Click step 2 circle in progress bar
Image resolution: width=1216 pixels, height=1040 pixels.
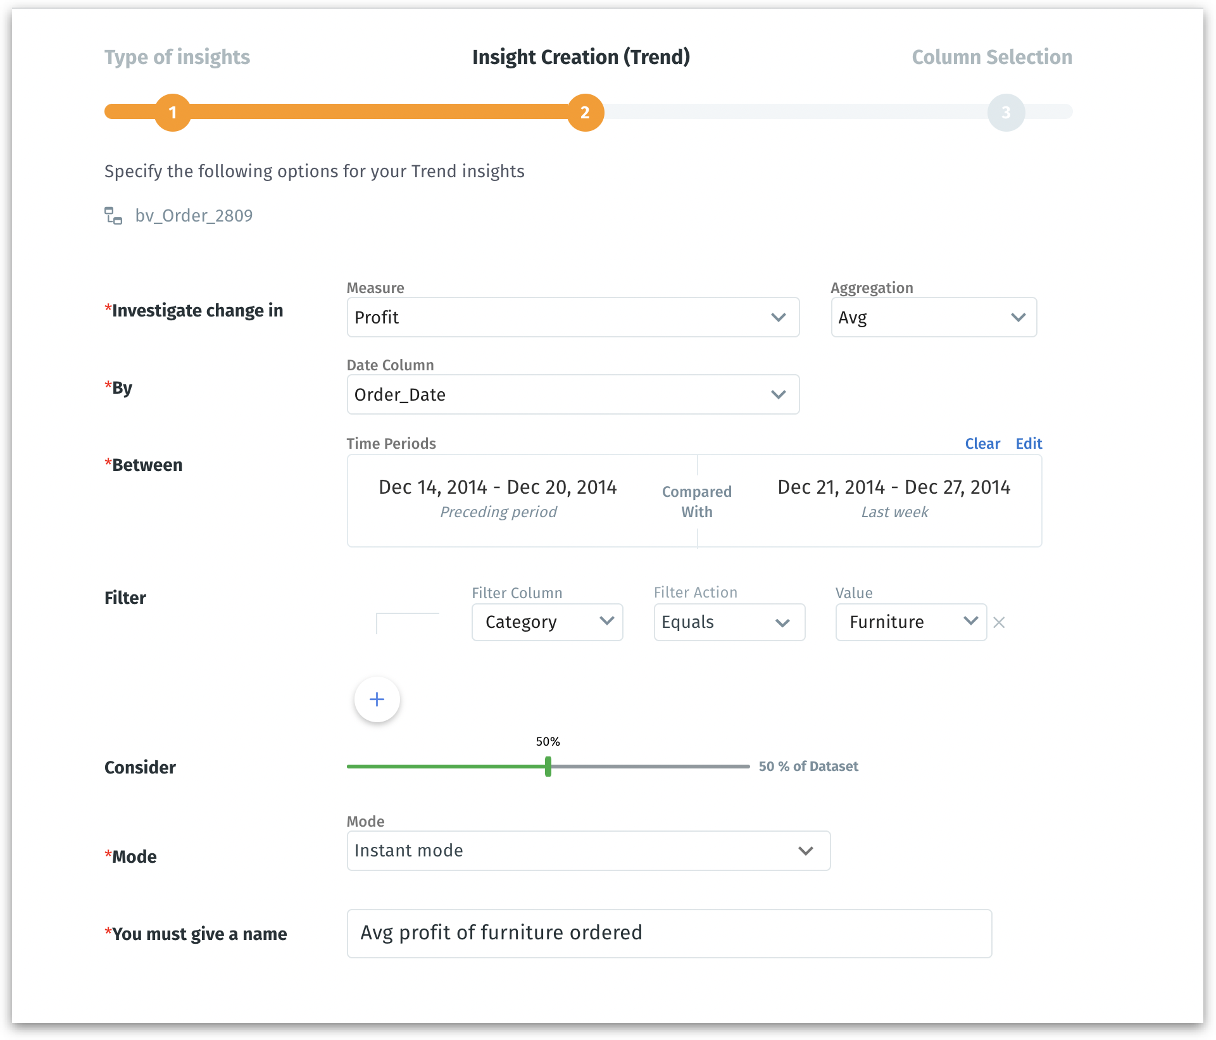tap(585, 113)
